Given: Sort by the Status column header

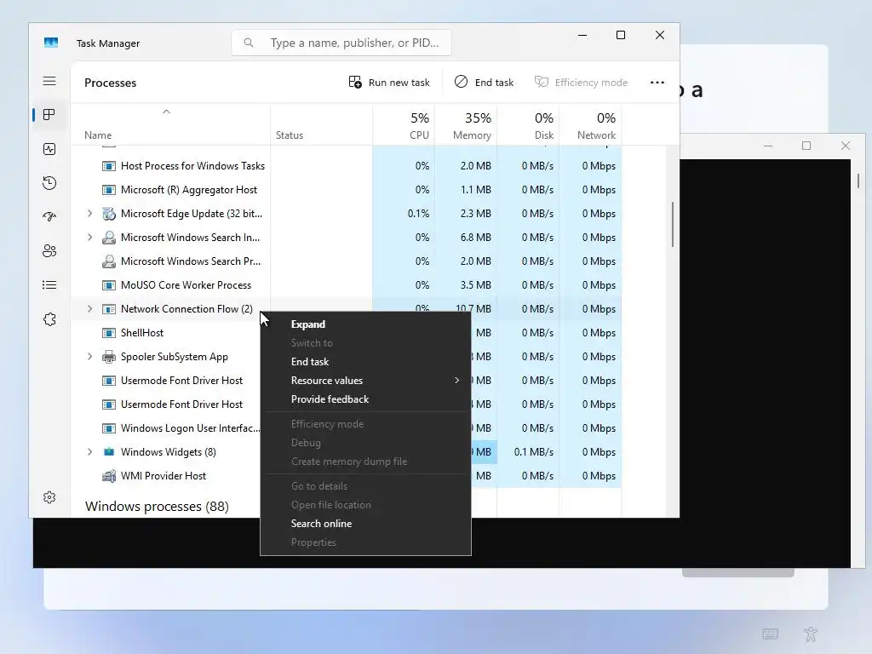Looking at the screenshot, I should tap(321, 125).
